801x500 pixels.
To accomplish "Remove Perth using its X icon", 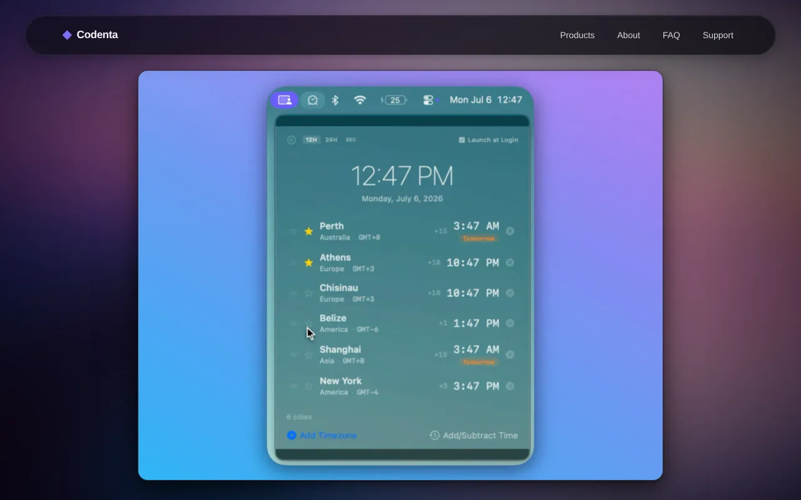I will 510,231.
